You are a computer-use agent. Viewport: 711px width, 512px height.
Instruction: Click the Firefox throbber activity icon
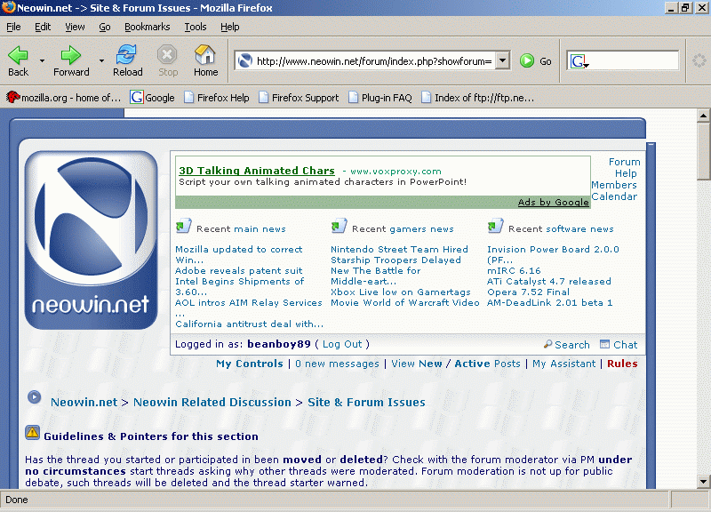(x=699, y=60)
